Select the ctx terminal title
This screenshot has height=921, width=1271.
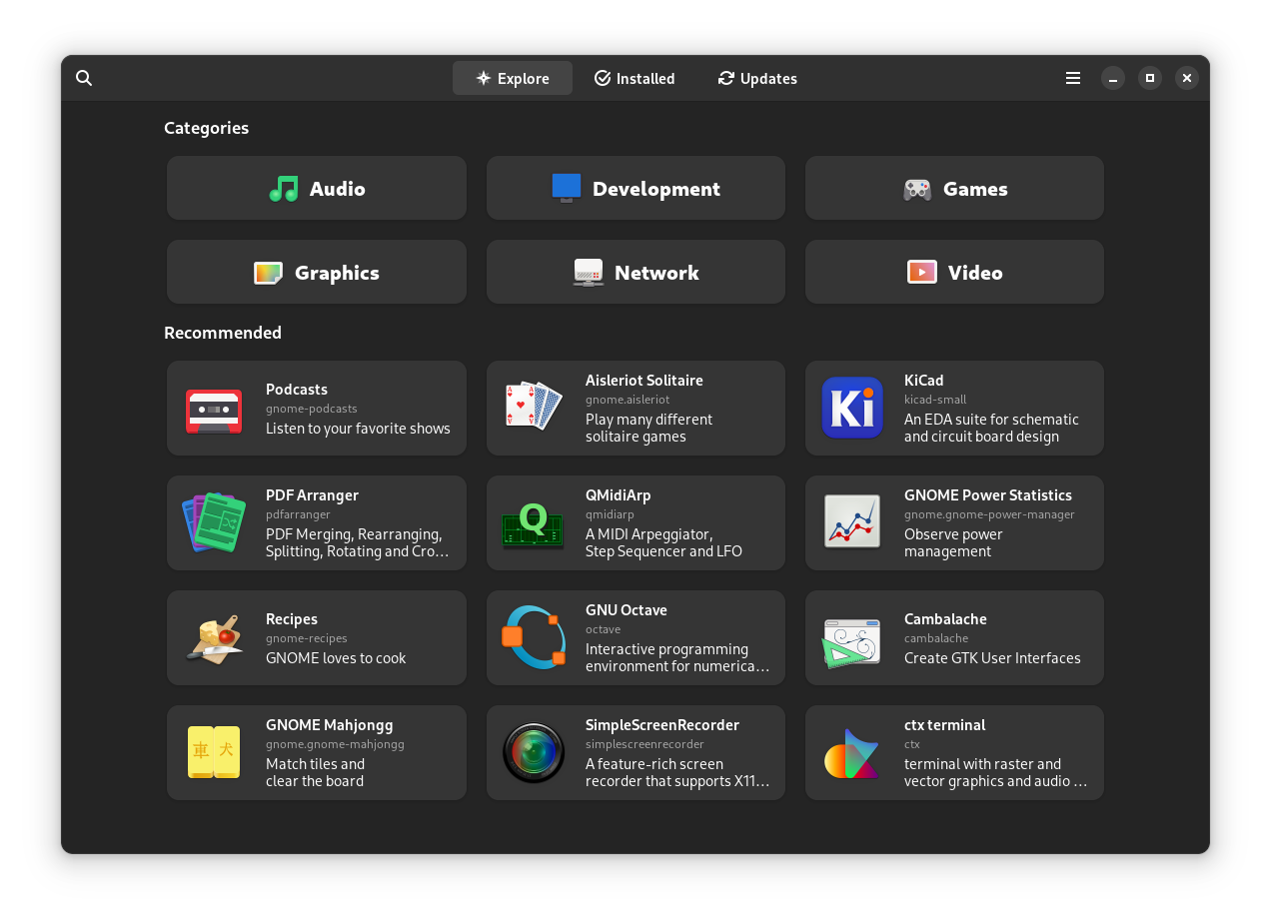(945, 725)
